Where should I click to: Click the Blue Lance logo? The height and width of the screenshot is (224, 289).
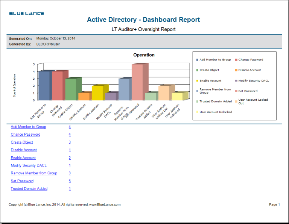click(x=26, y=14)
